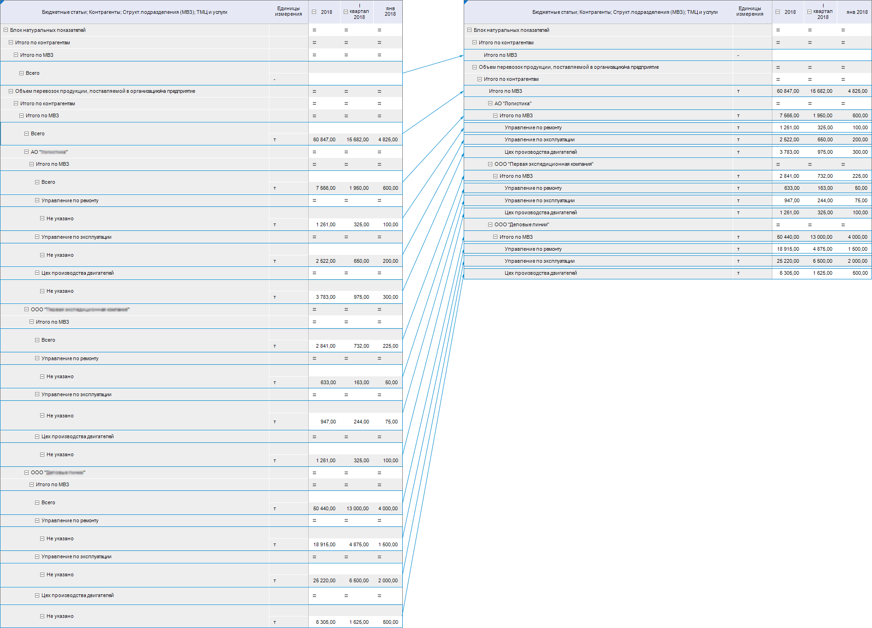Select cell 15 682,00 in right table
Viewport: 872px width, 628px height.
(x=821, y=91)
